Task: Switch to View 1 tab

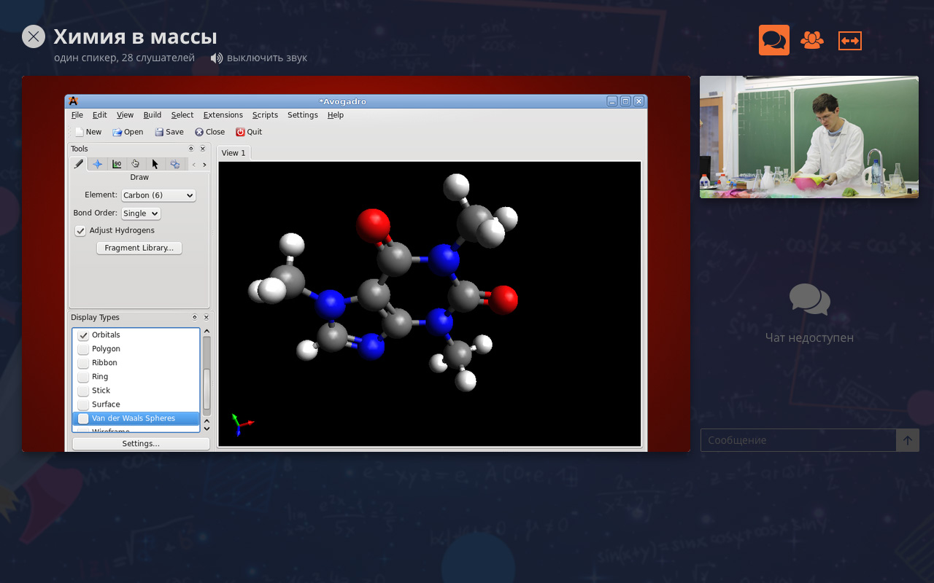Action: [233, 153]
